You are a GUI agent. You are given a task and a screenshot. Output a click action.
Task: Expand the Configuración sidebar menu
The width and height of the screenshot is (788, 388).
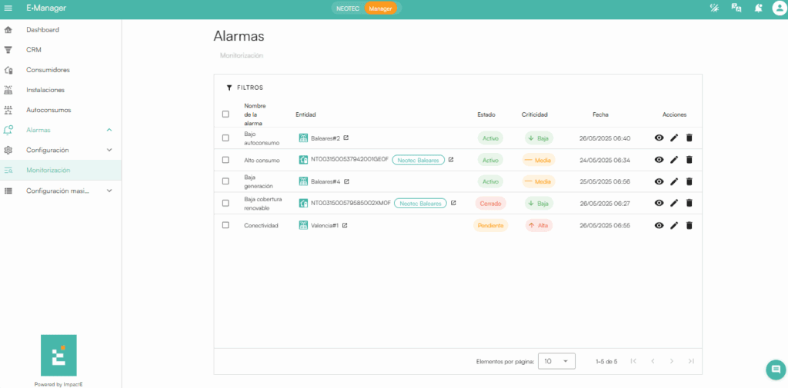(x=109, y=150)
